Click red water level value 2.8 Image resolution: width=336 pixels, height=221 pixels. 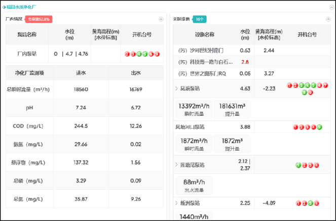pos(245,62)
